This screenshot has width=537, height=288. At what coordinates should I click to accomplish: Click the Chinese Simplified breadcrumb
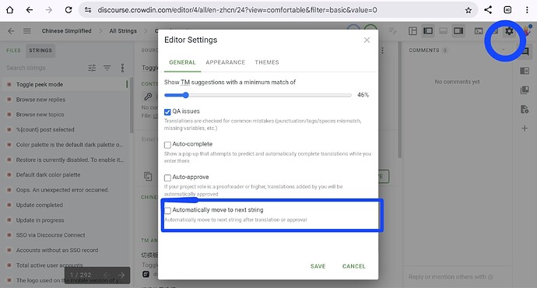pos(66,31)
